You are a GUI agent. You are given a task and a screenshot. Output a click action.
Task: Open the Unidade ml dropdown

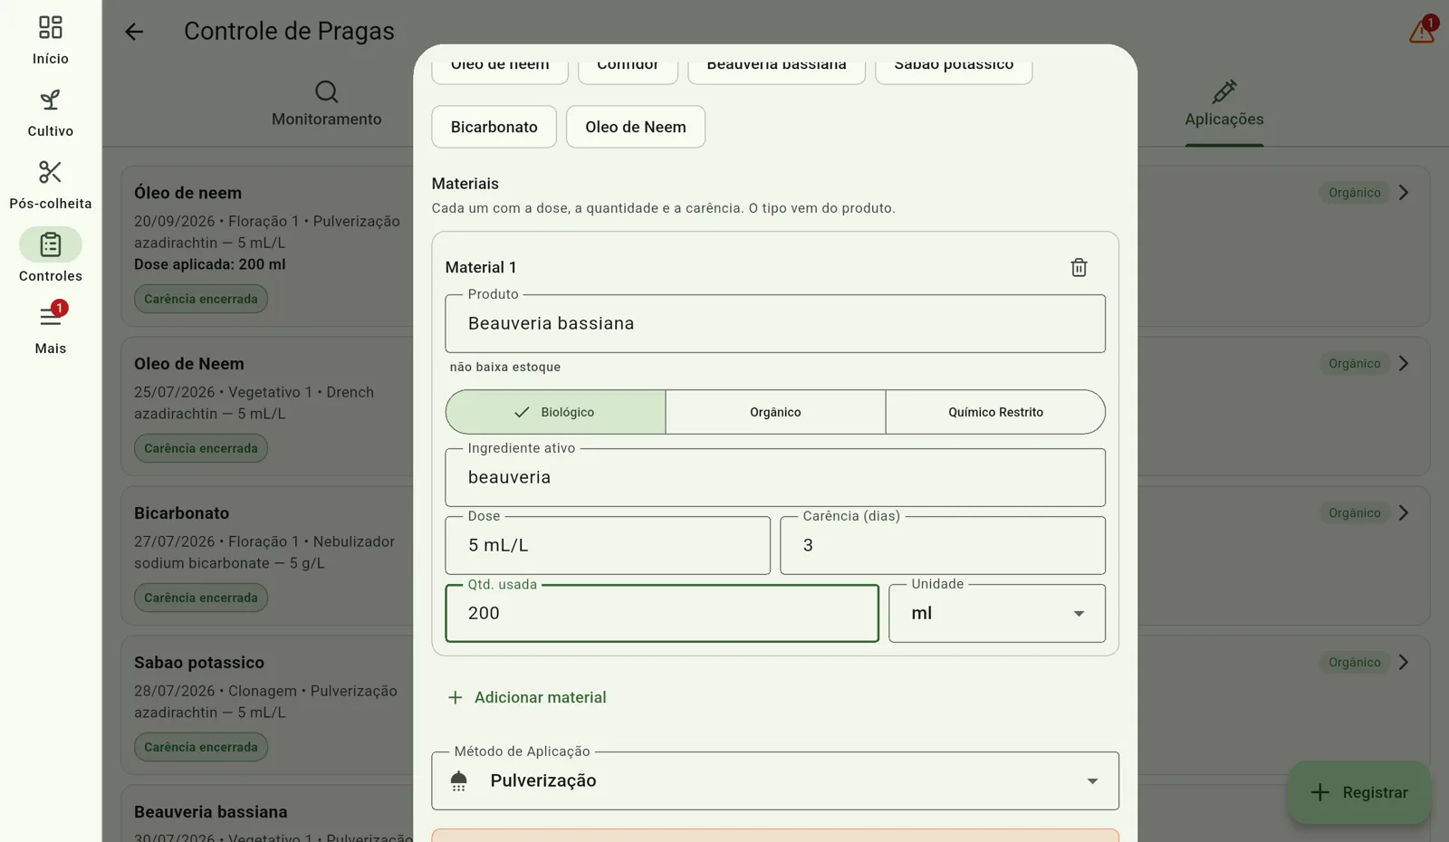click(x=997, y=614)
